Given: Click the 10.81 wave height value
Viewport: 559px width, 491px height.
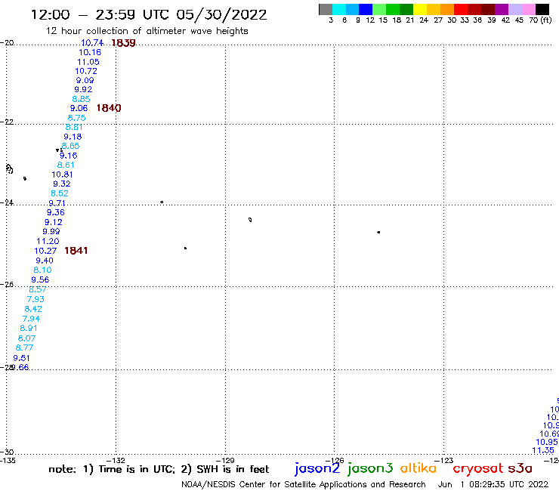Looking at the screenshot, I should coord(62,174).
